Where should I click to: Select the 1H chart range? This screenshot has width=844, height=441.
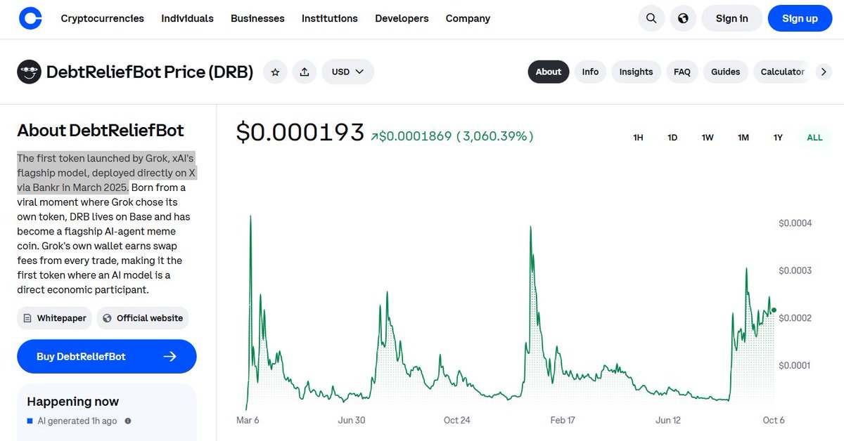pyautogui.click(x=638, y=138)
